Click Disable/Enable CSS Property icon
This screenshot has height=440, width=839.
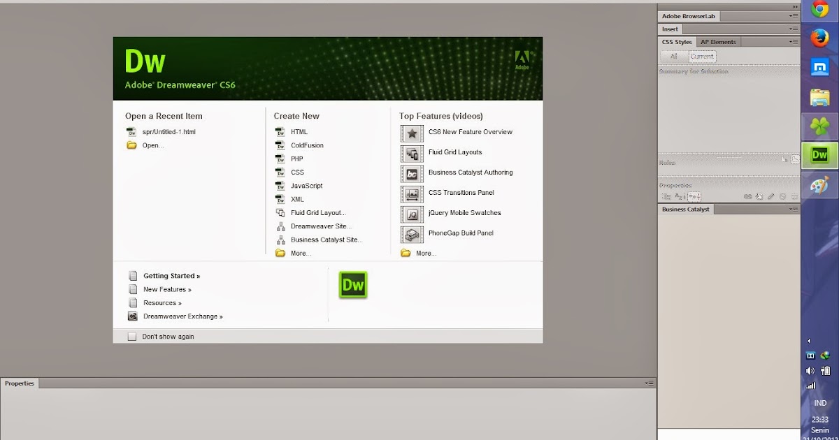(x=783, y=197)
